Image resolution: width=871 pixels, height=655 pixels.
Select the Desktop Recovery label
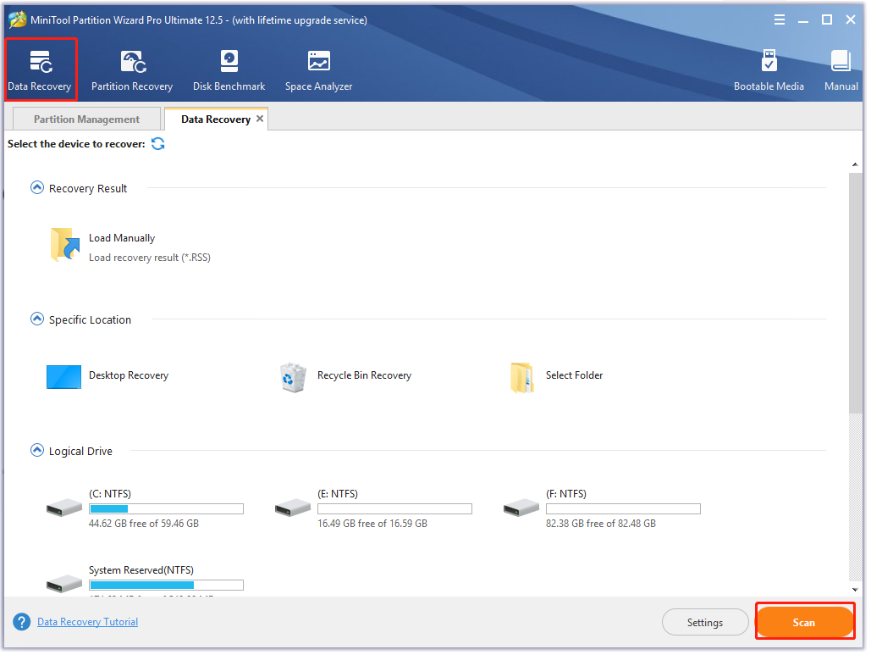(129, 375)
